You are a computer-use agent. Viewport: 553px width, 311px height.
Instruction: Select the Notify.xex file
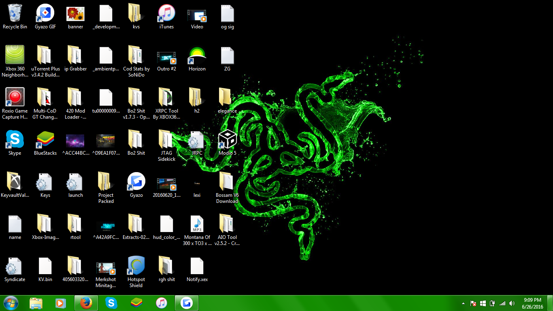(x=197, y=270)
